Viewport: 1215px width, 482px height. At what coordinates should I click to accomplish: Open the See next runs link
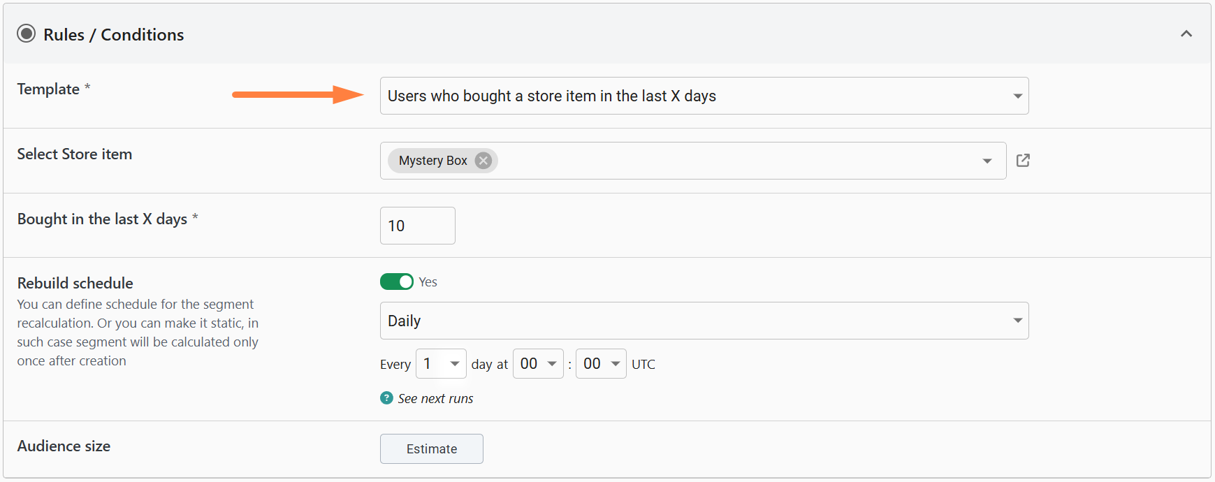[x=435, y=399]
